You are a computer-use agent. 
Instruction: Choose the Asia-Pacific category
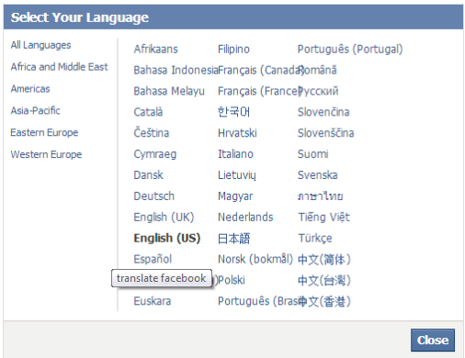pos(36,110)
